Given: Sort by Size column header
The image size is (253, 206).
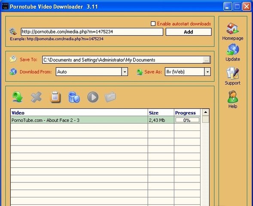Looking at the screenshot, I should point(161,113).
